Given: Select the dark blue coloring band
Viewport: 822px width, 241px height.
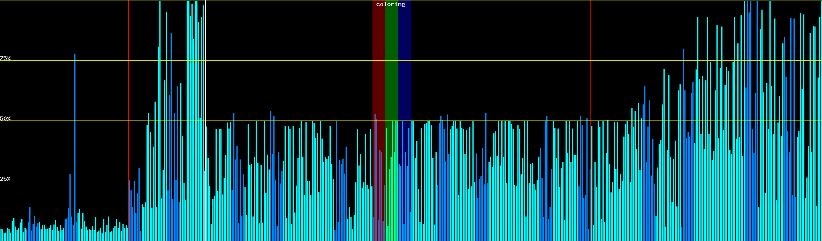Looking at the screenshot, I should point(405,60).
